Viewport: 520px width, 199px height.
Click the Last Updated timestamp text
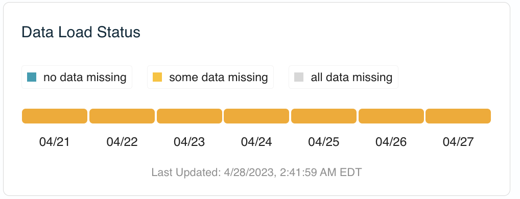click(x=256, y=172)
